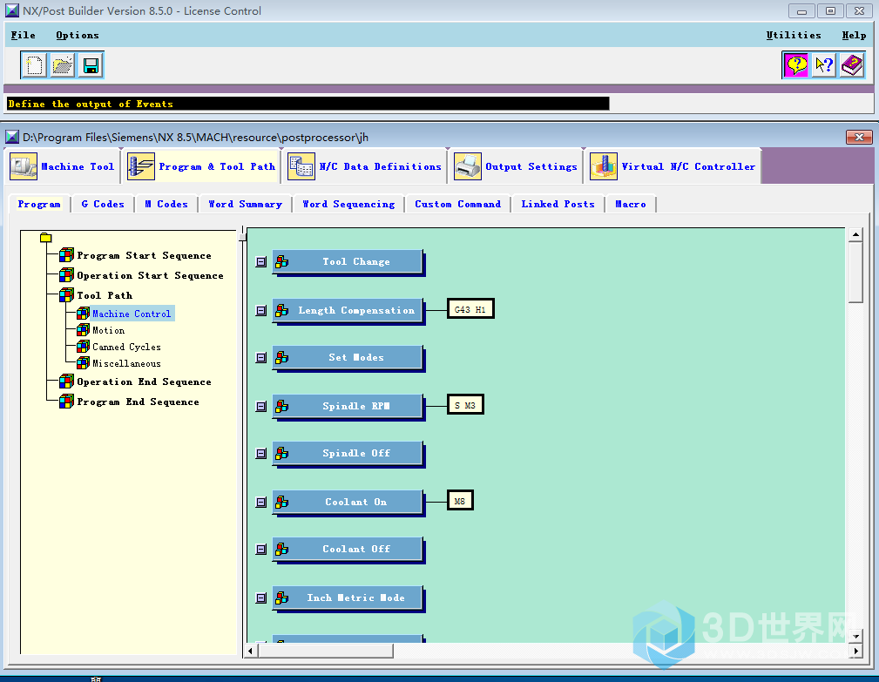This screenshot has height=682, width=879.
Task: Select Operation Start Sequence tree node
Action: pyautogui.click(x=150, y=276)
